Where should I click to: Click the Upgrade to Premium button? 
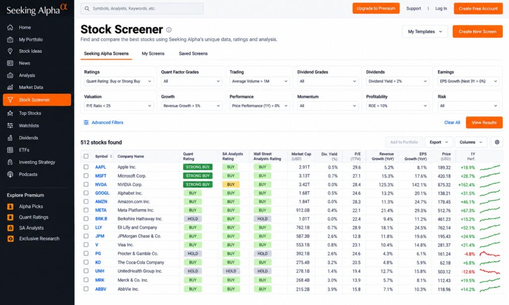coord(376,8)
